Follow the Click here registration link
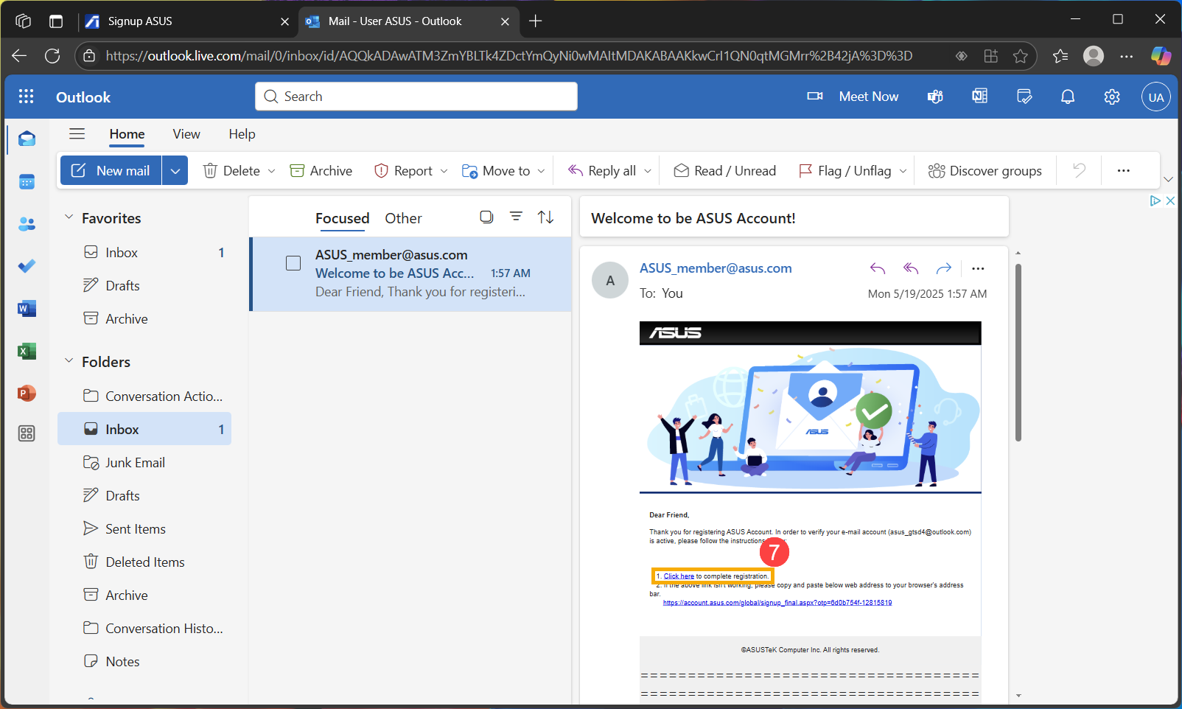This screenshot has height=709, width=1182. (679, 576)
